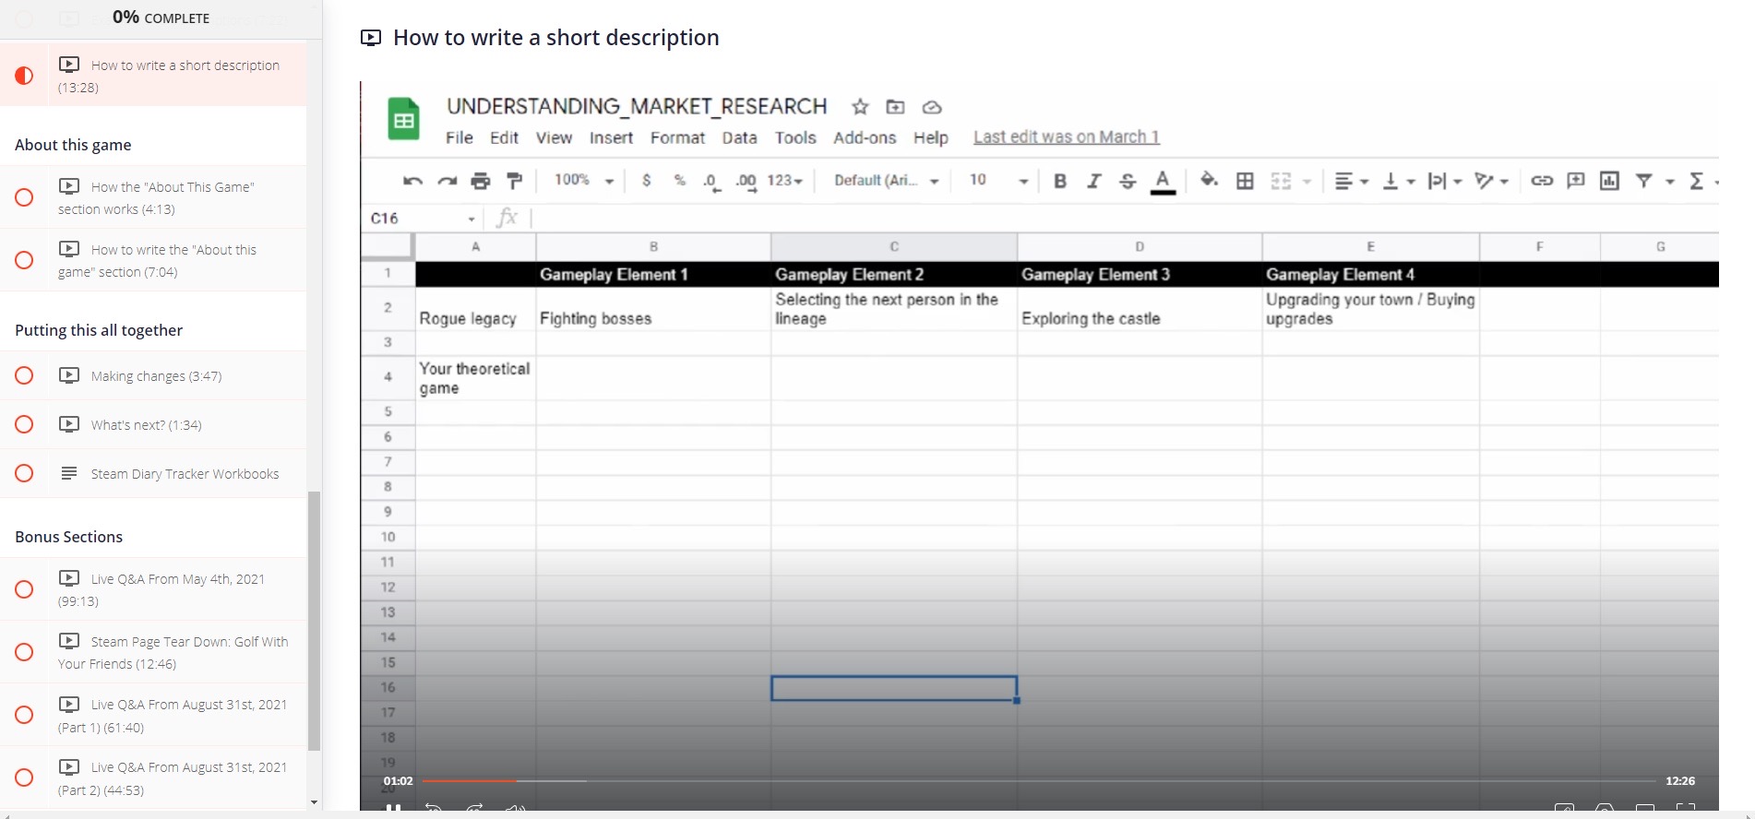Click the Borders icon
Viewport: 1755px width, 819px height.
click(x=1245, y=181)
